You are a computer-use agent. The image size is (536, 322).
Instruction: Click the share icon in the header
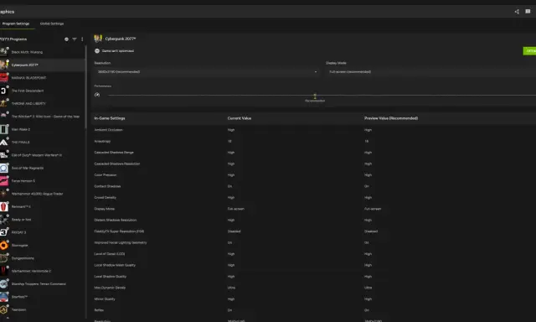[x=517, y=12]
